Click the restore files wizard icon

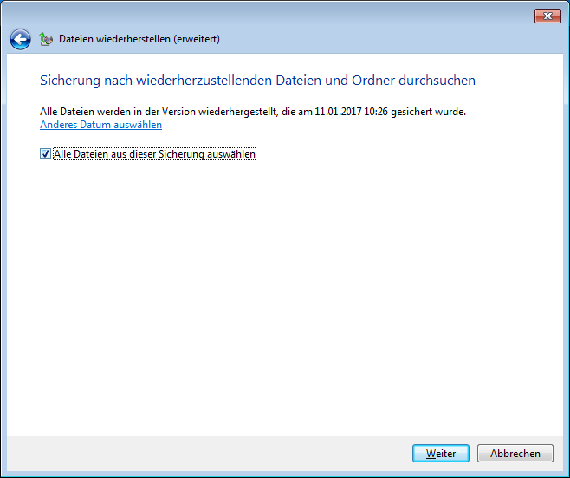pos(46,39)
